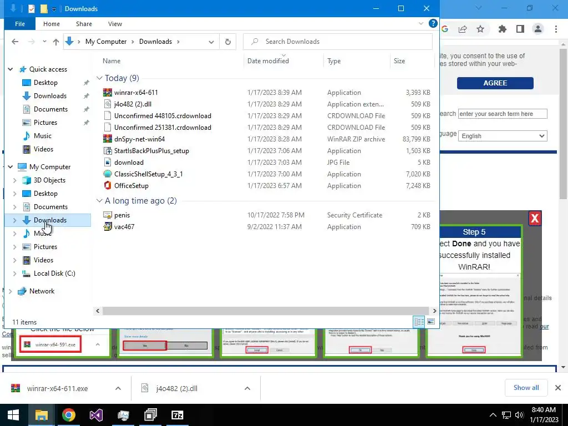Select the dnSpy-net-win64 archive icon
Screen dimensions: 568x426
pyautogui.click(x=108, y=139)
